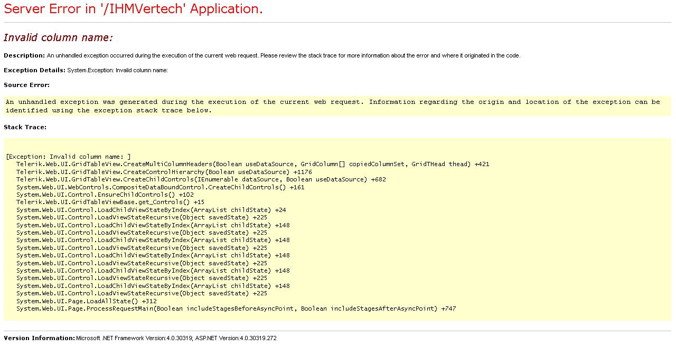Click the red italic 'Invalid column name:' subheading
This screenshot has width=676, height=357.
[58, 37]
